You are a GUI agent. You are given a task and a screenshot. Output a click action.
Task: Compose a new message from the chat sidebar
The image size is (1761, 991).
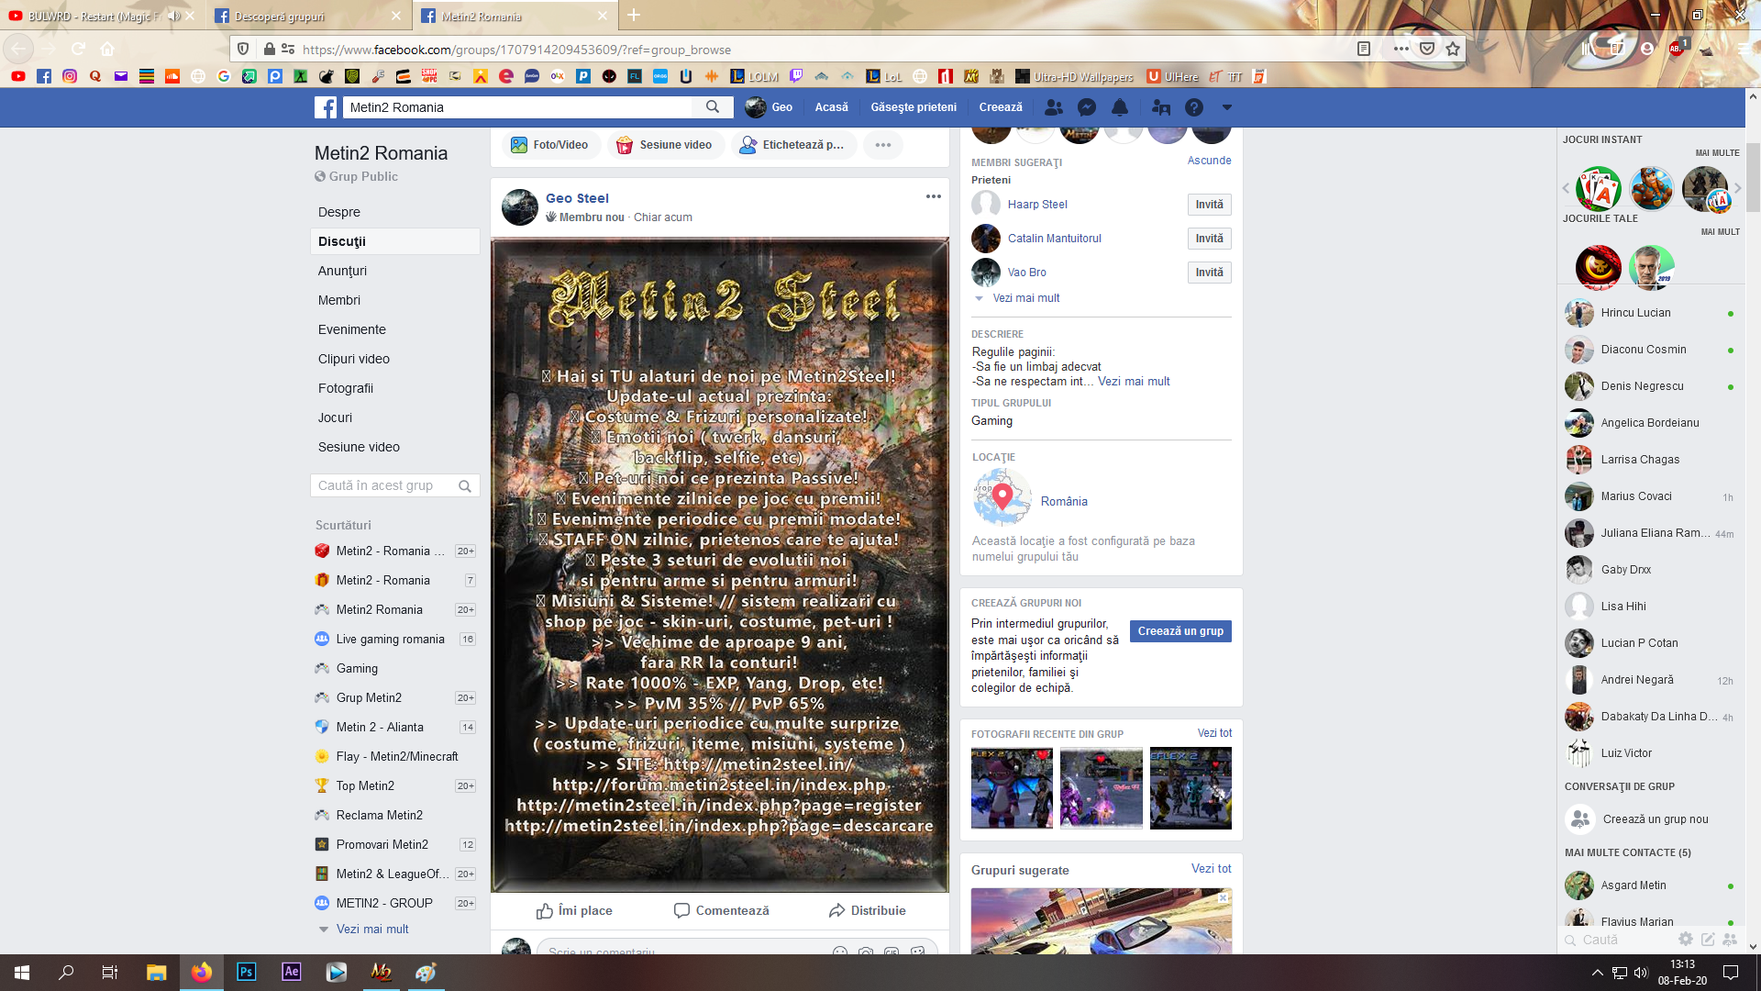coord(1708,939)
